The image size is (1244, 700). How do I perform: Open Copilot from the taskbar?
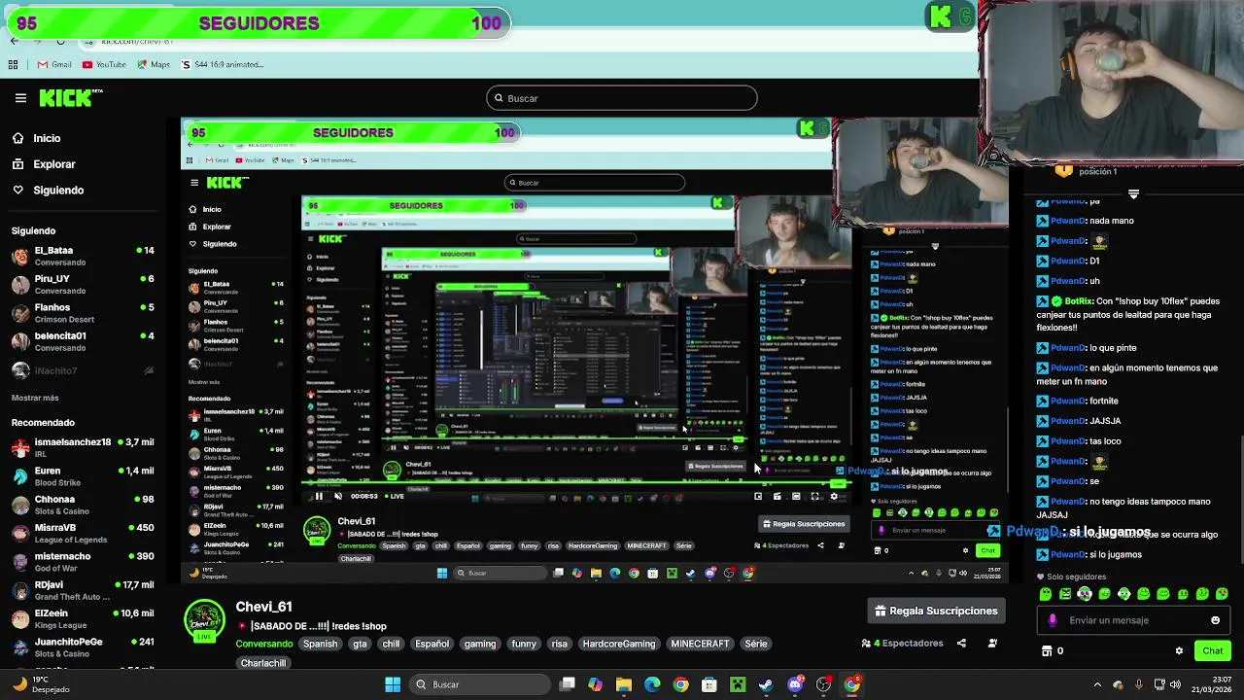(595, 684)
